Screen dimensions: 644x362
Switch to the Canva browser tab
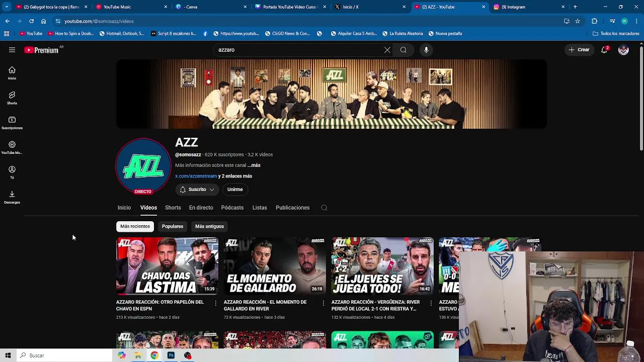[210, 7]
